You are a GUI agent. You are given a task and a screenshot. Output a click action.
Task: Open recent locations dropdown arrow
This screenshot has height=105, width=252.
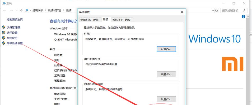(x=17, y=10)
